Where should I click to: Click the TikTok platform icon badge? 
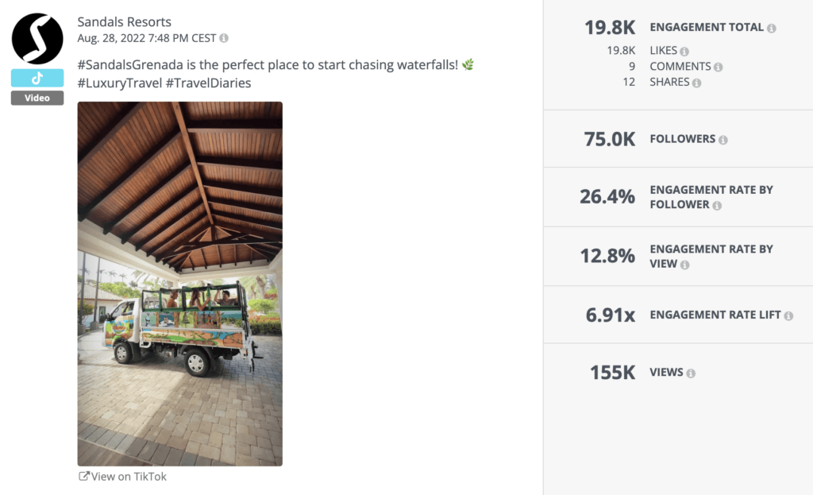pos(37,77)
